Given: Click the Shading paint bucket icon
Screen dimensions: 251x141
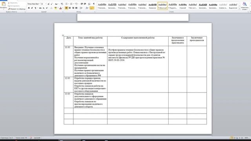Looking at the screenshot, I should [87, 8].
